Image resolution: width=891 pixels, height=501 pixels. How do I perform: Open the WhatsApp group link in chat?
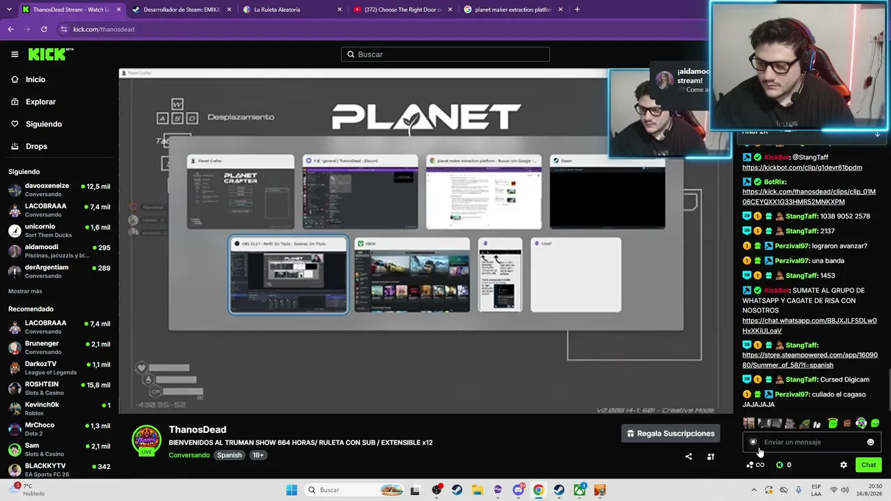(x=809, y=326)
